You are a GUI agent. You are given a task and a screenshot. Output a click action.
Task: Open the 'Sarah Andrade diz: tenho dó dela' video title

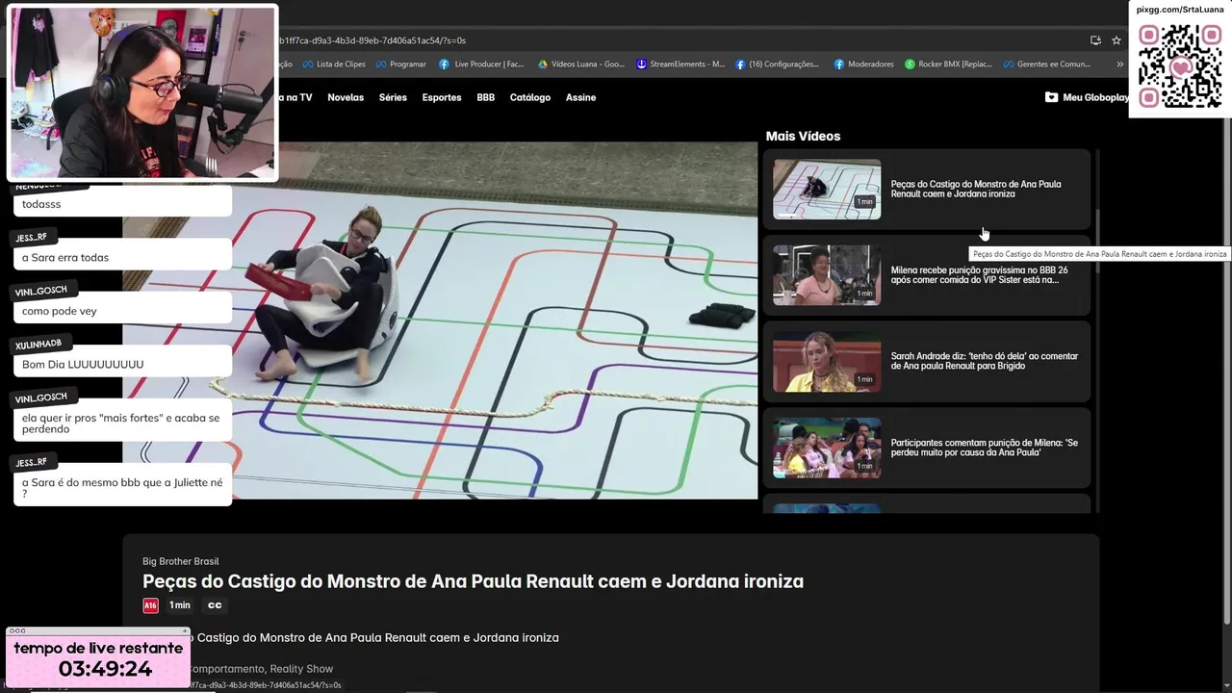[x=984, y=361]
